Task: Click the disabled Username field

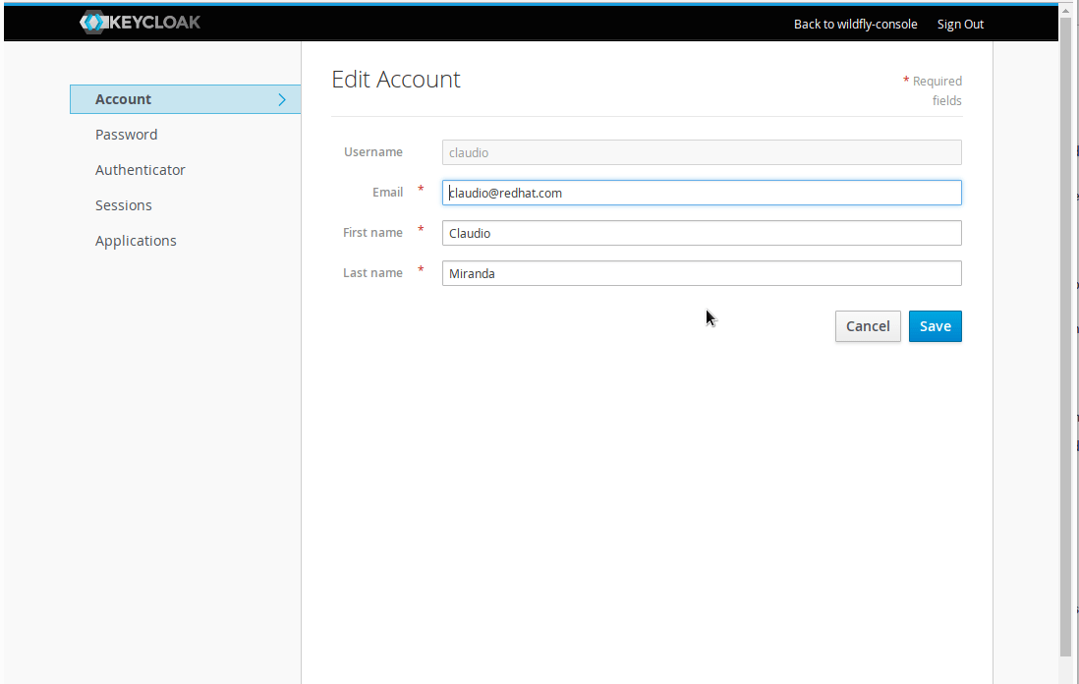Action: tap(701, 151)
